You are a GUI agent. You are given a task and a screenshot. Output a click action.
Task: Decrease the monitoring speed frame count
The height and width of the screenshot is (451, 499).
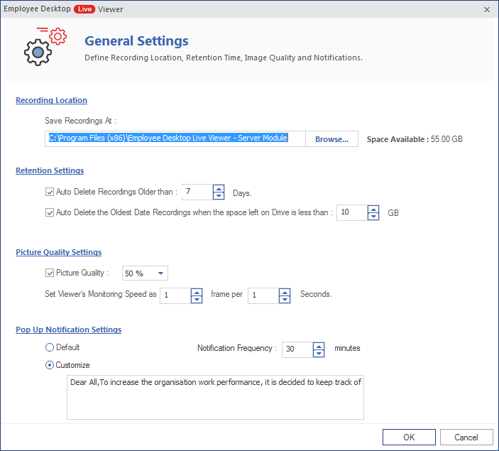[x=197, y=300]
